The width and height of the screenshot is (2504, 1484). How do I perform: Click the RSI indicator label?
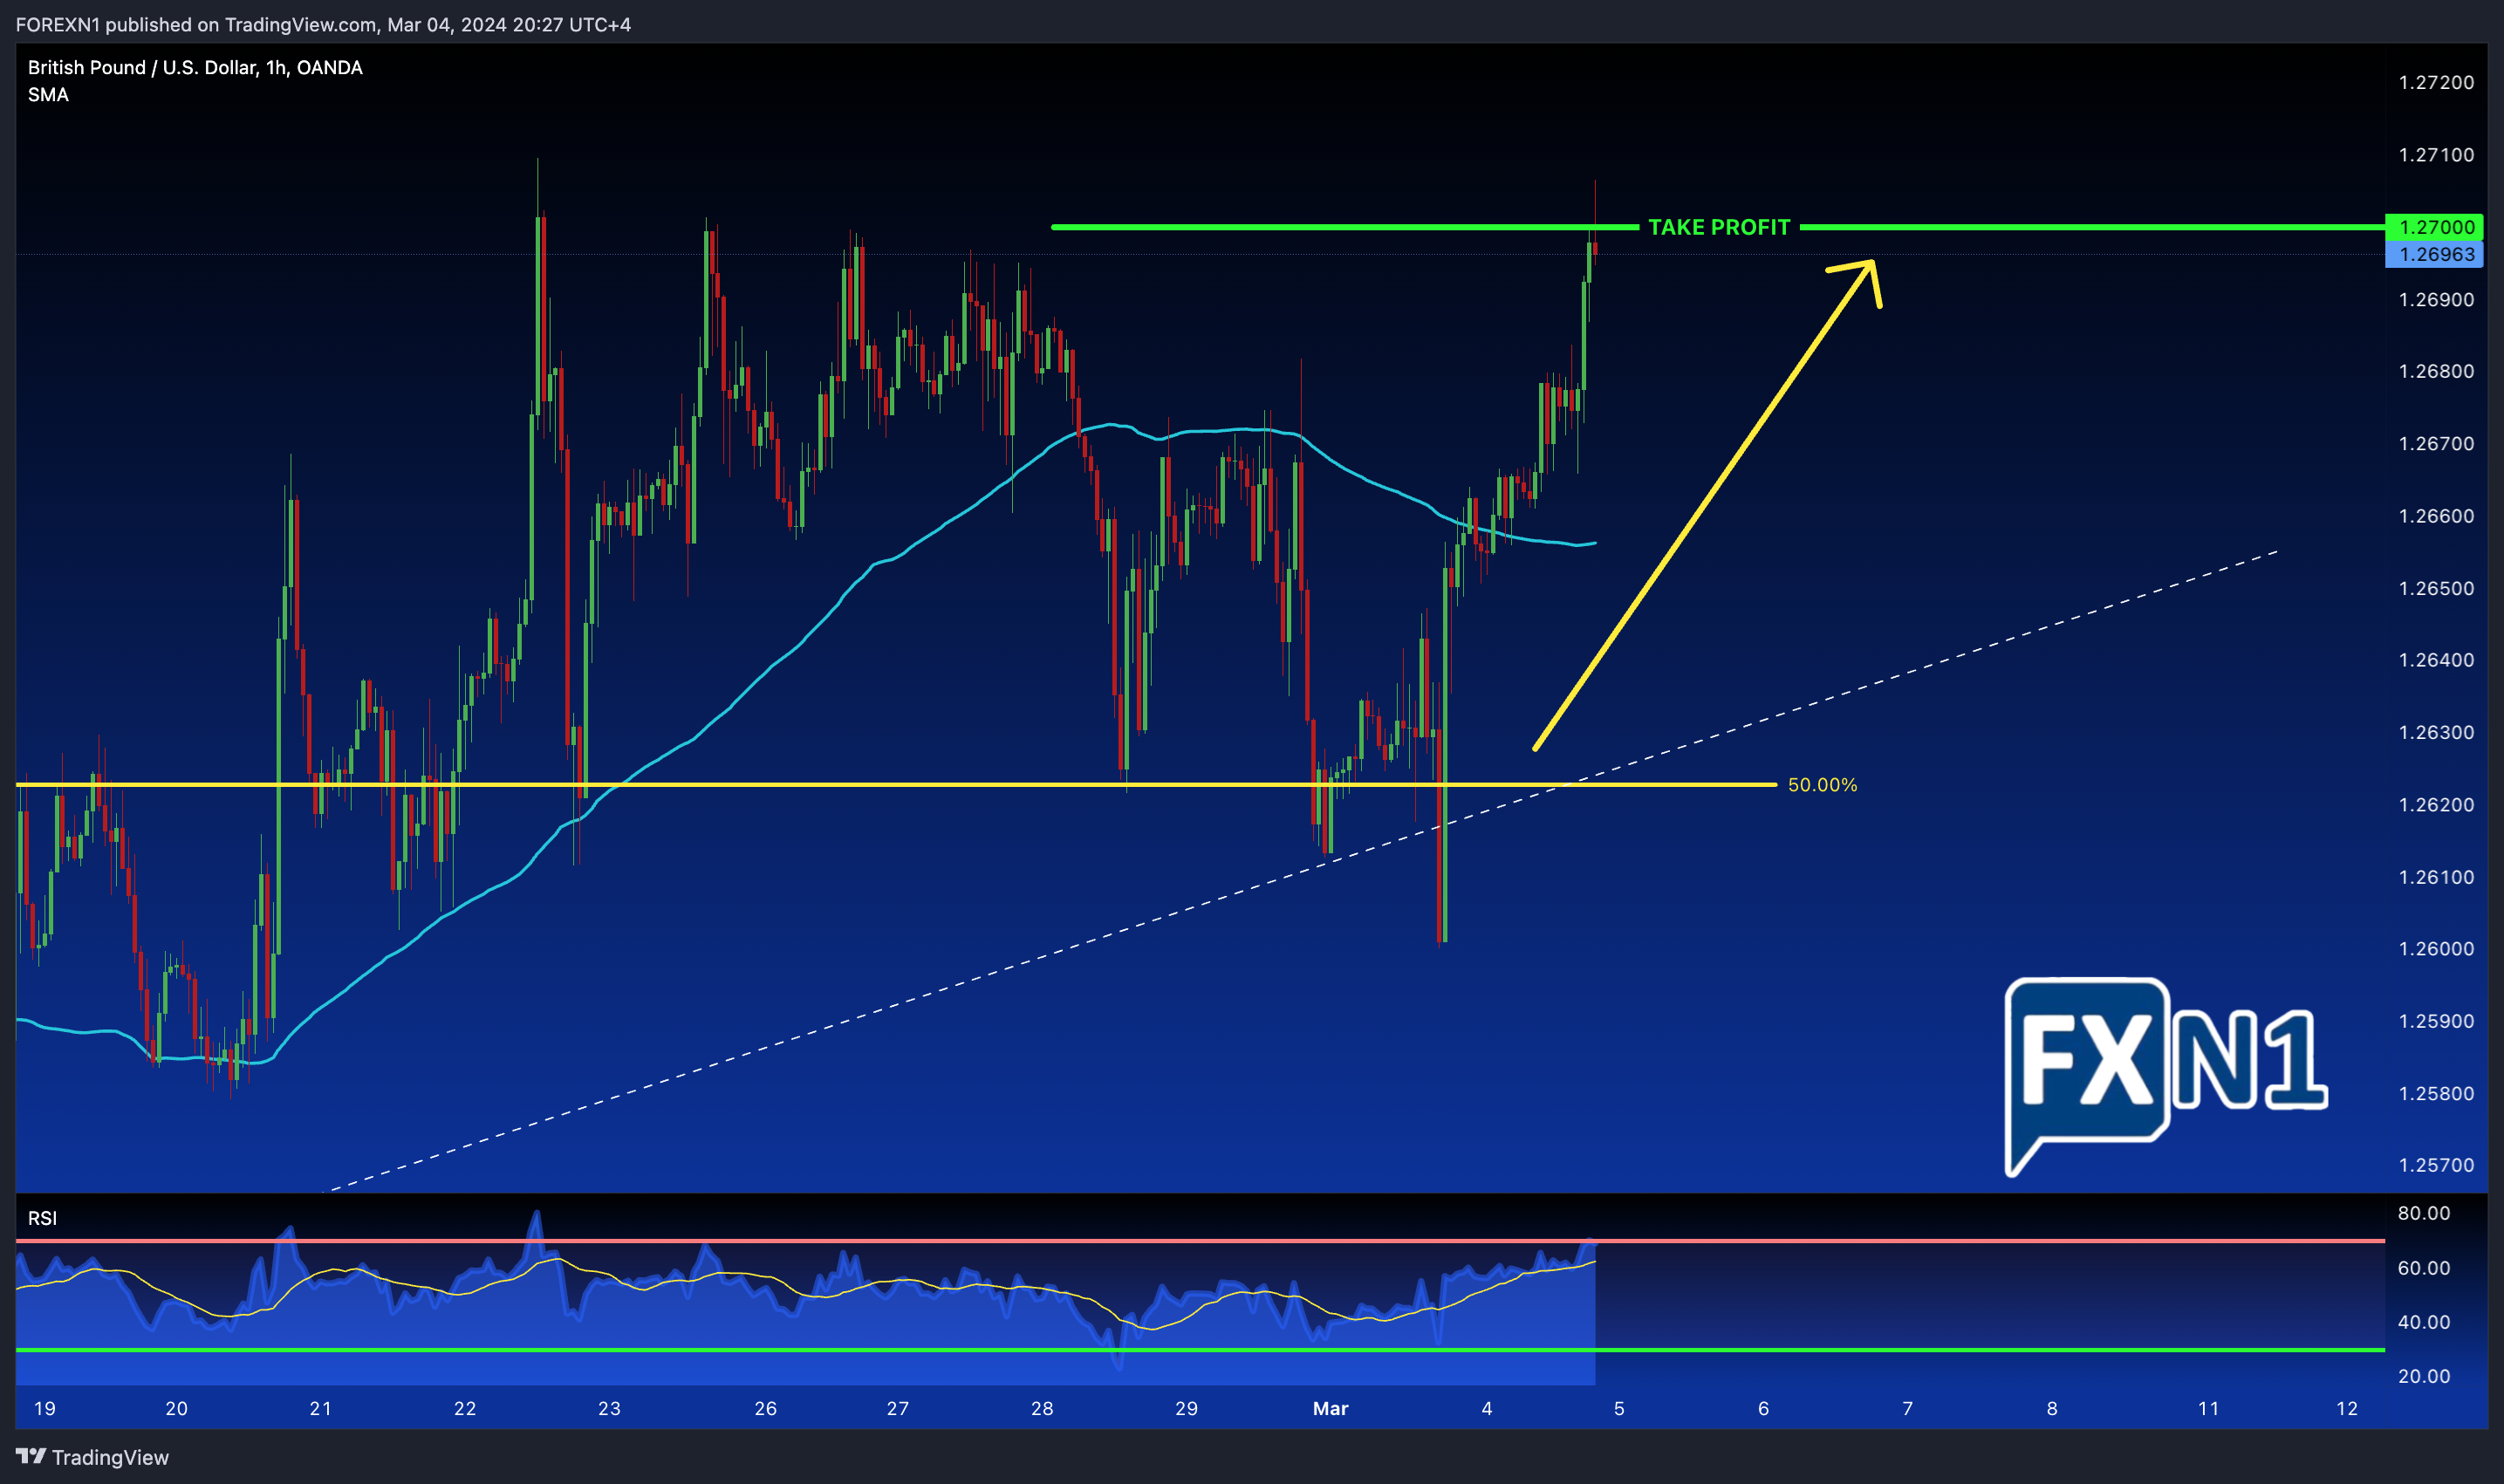(x=42, y=1218)
